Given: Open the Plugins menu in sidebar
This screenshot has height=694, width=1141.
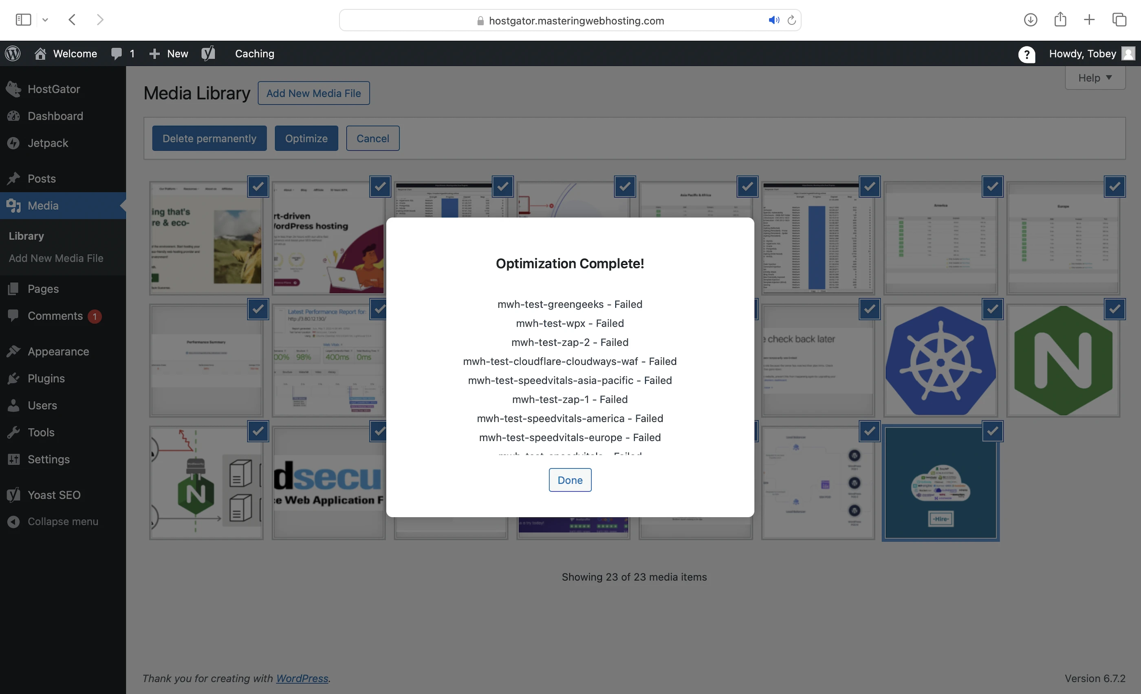Looking at the screenshot, I should click(46, 378).
